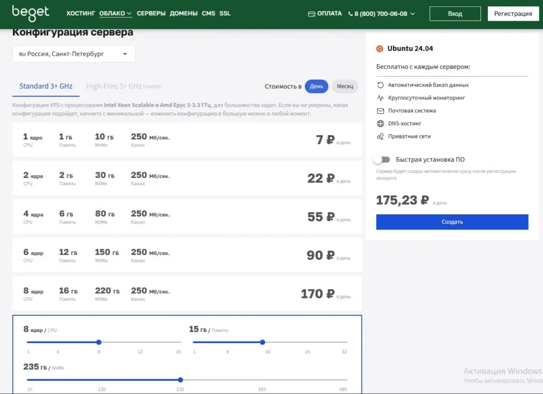Click Автоматический бэкап данных text
Screen dimensions: 543x394
tap(428, 85)
